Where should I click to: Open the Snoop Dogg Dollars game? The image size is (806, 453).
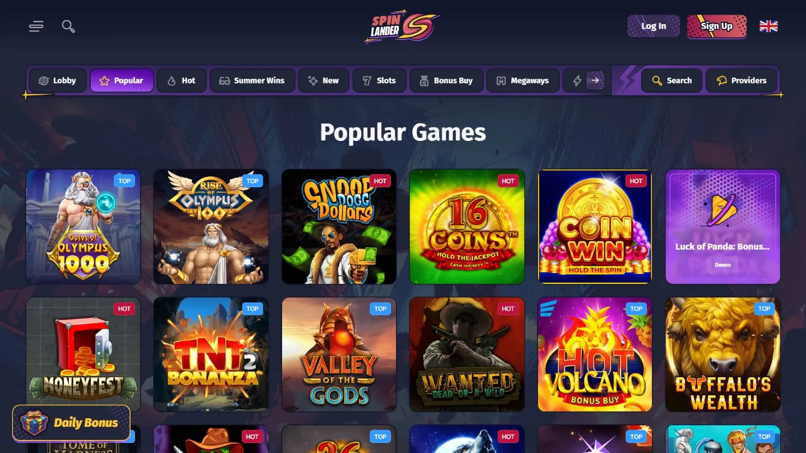tap(339, 226)
